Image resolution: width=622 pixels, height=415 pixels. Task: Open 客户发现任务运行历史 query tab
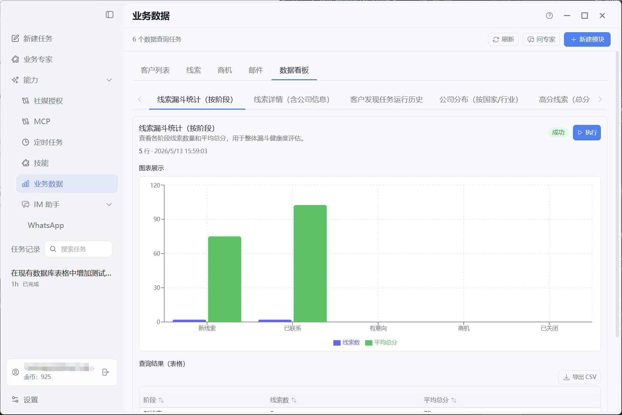click(387, 100)
